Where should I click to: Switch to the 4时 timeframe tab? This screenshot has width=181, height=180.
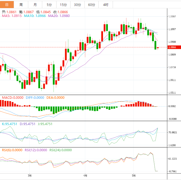pos(105,5)
